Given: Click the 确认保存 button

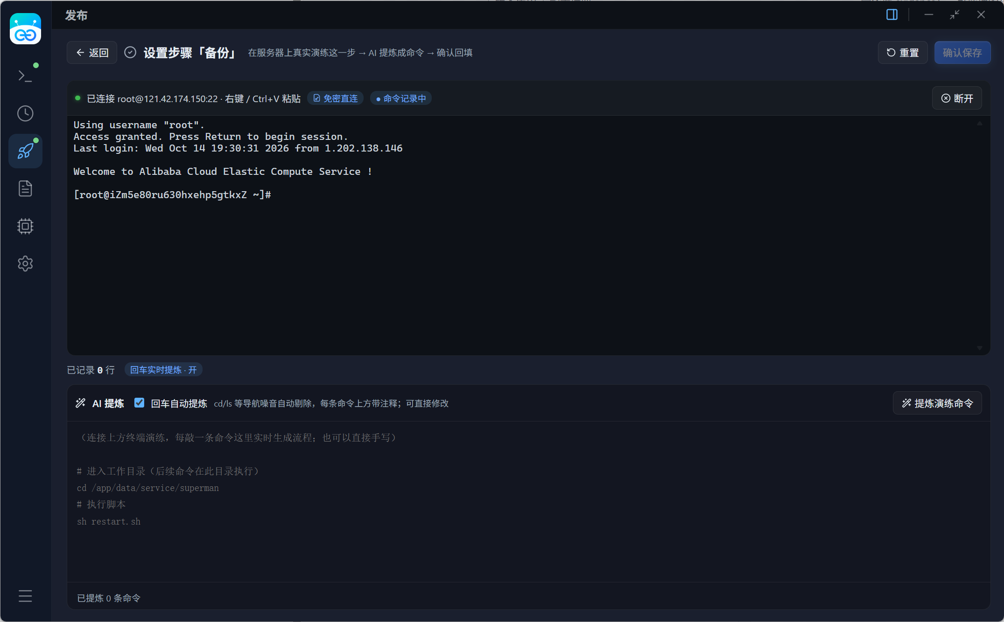Looking at the screenshot, I should coord(962,53).
